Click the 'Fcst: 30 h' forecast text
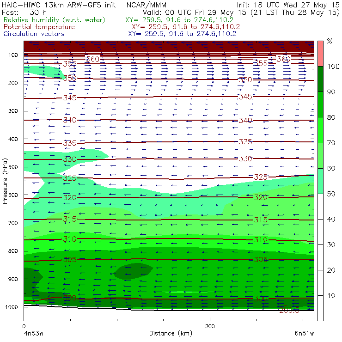 click(24, 12)
